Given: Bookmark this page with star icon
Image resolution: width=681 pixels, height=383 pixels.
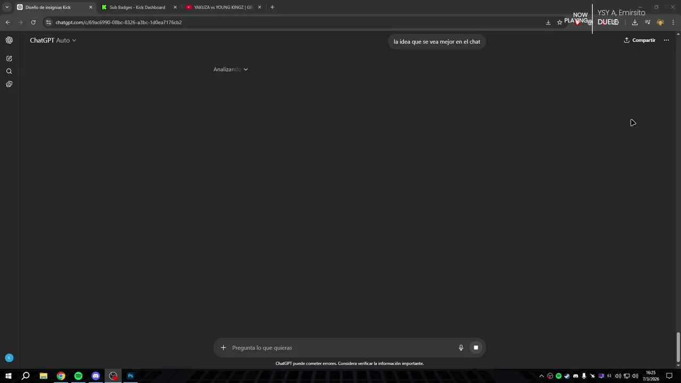Looking at the screenshot, I should click(x=560, y=22).
